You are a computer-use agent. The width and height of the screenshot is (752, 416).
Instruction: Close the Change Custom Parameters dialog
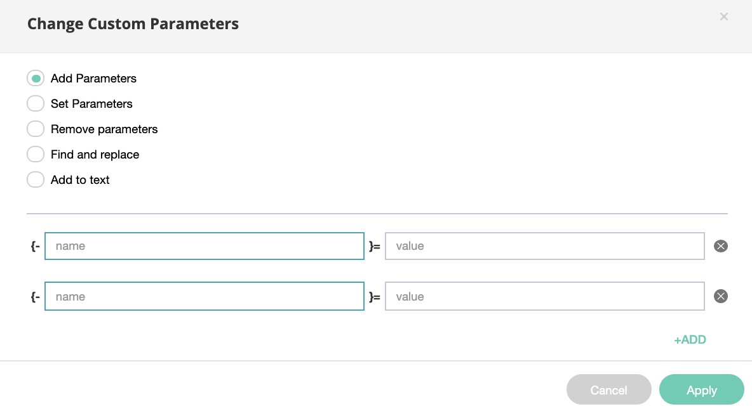coord(723,17)
